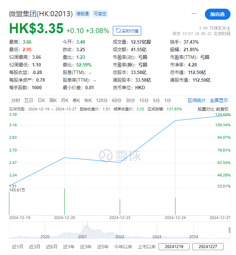Click the range slider handle on the overview timeline
Screen dimensions: 236x255
click(x=229, y=230)
